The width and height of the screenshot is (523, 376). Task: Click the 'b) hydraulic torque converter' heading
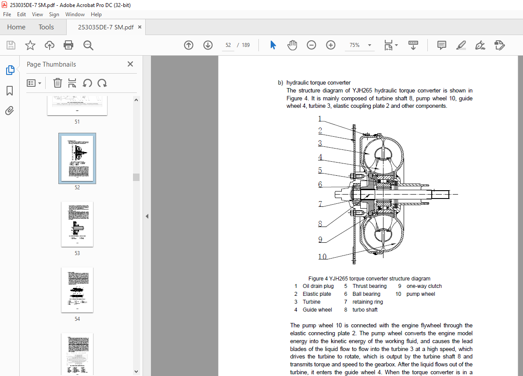[x=314, y=82]
